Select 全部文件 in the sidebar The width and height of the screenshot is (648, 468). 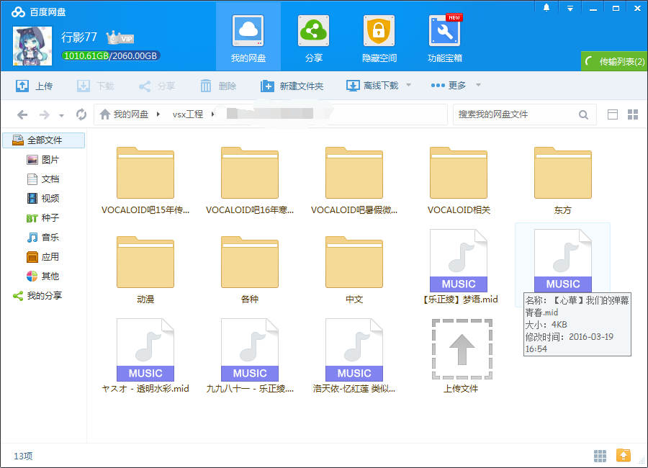tap(44, 140)
